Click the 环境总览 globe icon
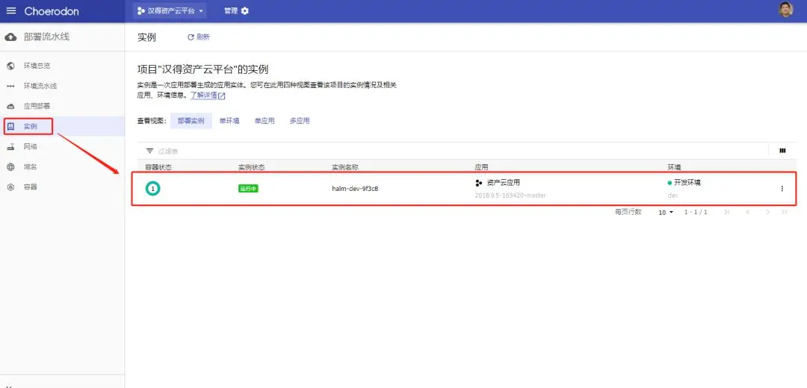This screenshot has width=807, height=388. [x=10, y=66]
